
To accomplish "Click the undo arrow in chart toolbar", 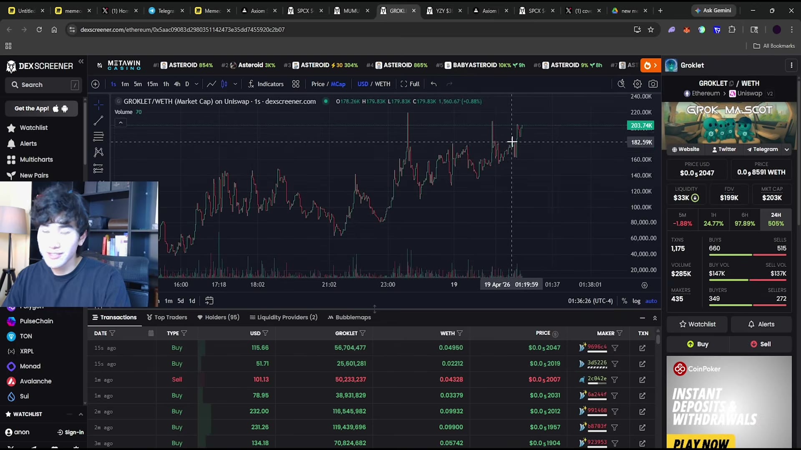I will (434, 84).
